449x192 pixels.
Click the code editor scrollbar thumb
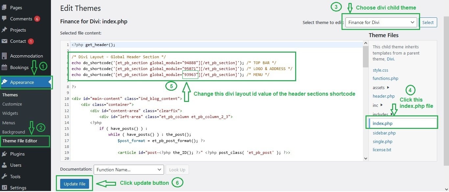(x=366, y=56)
